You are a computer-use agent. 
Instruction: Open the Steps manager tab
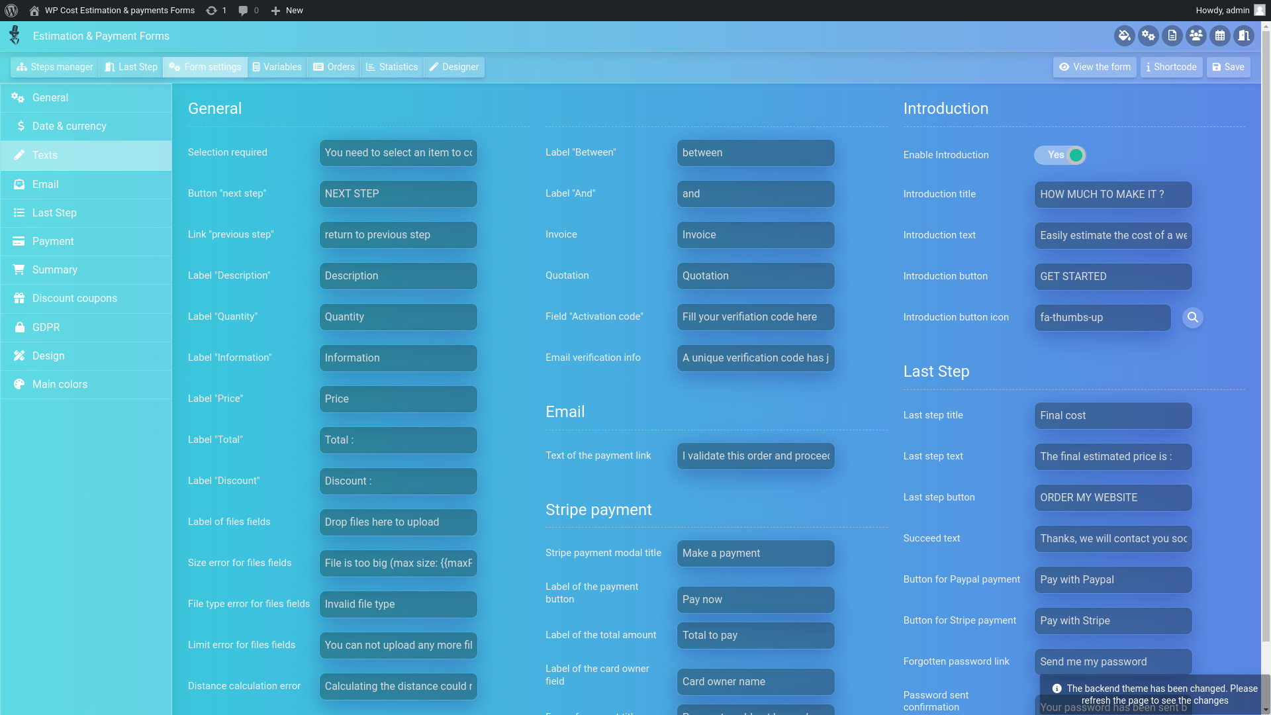55,67
